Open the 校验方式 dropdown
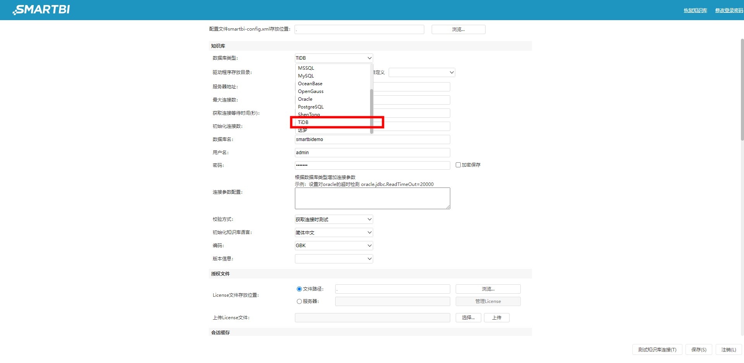Screen dimensions: 744x363 click(x=334, y=219)
